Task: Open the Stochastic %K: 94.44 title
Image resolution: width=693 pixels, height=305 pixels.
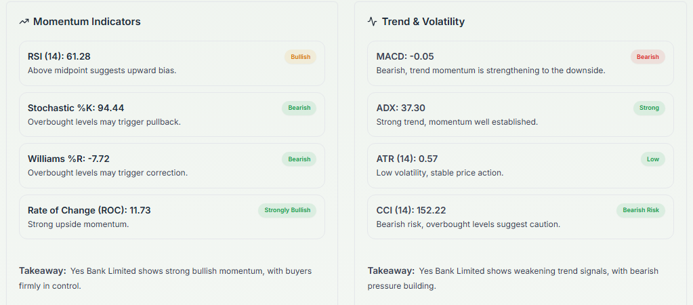Action: 76,108
